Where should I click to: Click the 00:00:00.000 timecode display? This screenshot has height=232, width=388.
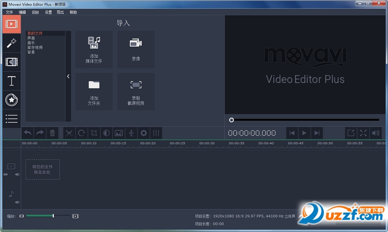(x=252, y=133)
